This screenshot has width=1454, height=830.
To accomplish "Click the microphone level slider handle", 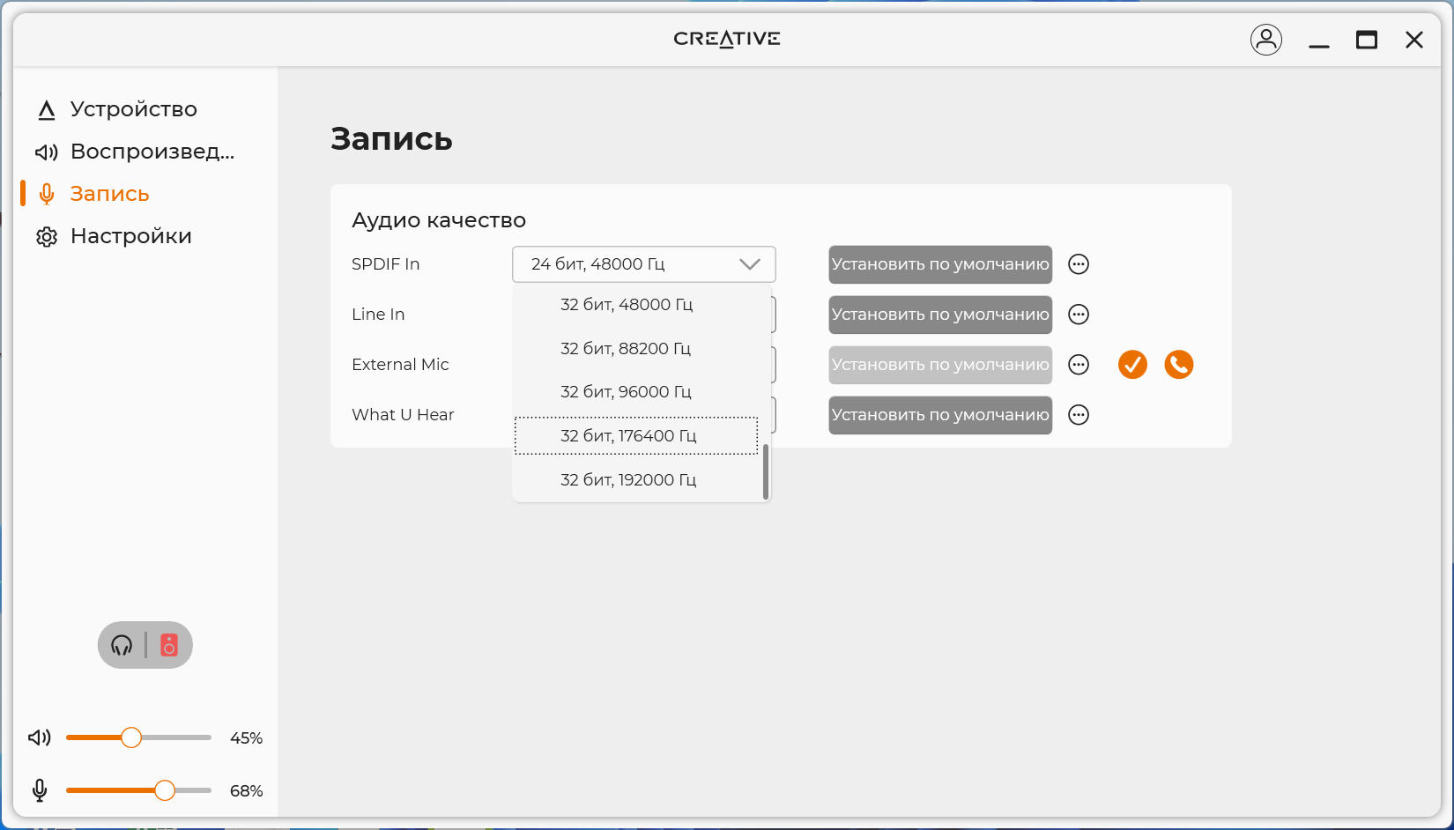I will coord(165,790).
